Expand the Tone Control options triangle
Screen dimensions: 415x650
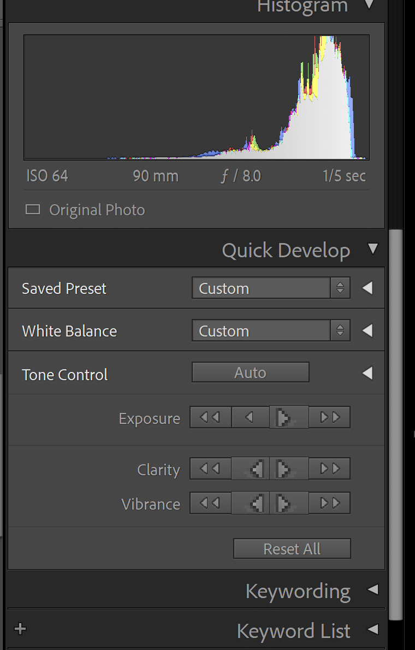pyautogui.click(x=367, y=373)
